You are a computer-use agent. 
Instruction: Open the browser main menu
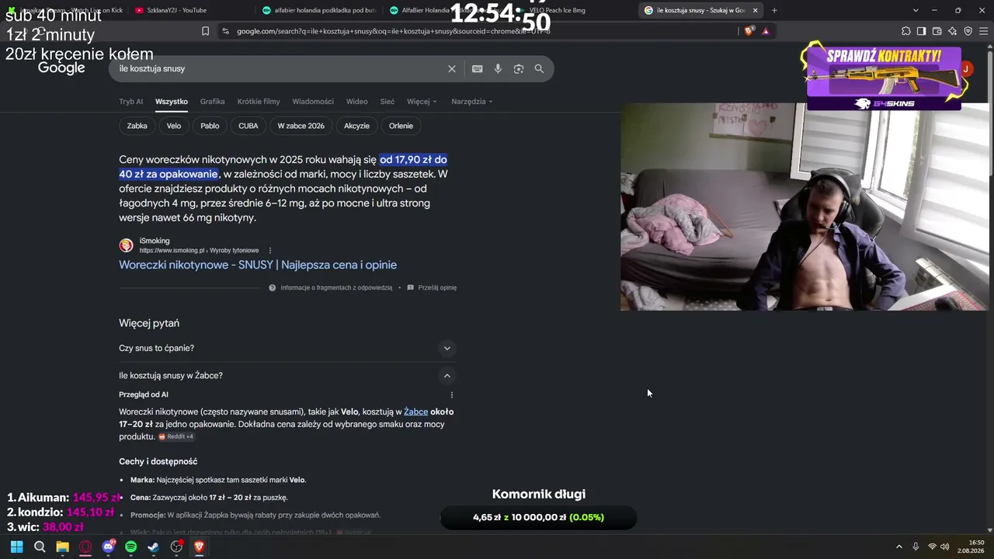pyautogui.click(x=983, y=31)
